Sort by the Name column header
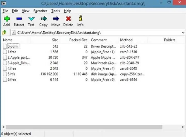The image size is (186, 137). point(8,40)
